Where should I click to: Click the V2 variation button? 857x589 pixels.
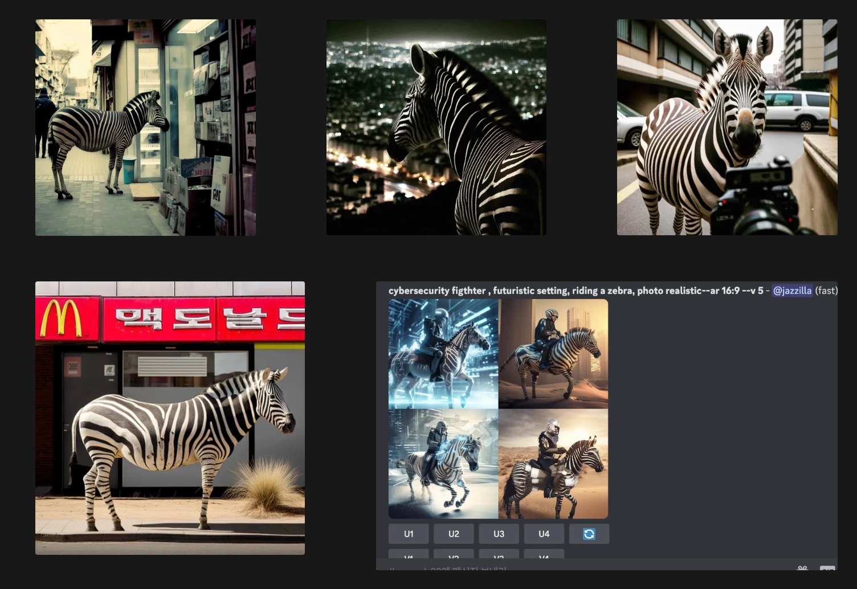(454, 554)
